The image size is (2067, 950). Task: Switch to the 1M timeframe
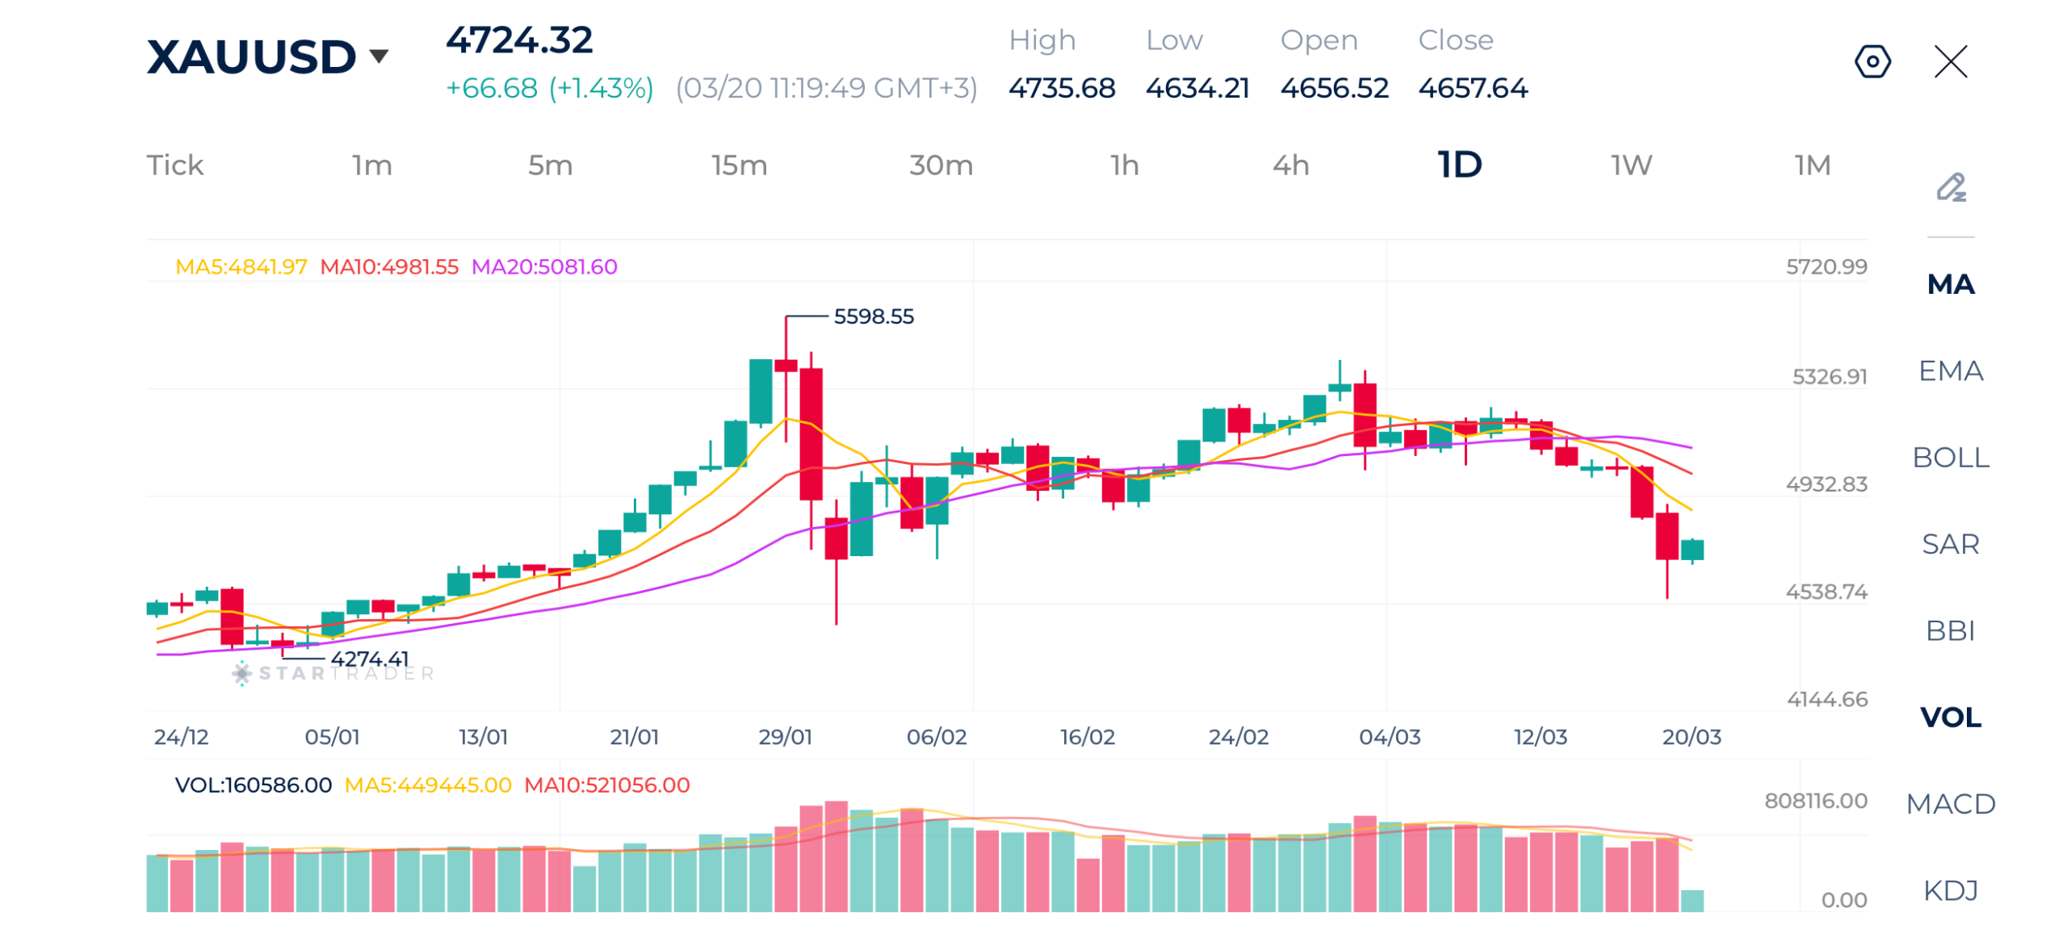(x=1812, y=165)
